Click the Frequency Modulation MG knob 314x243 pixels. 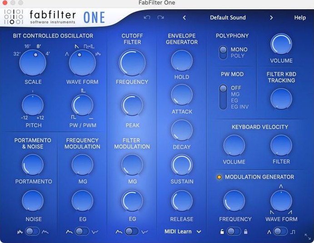[82, 165]
